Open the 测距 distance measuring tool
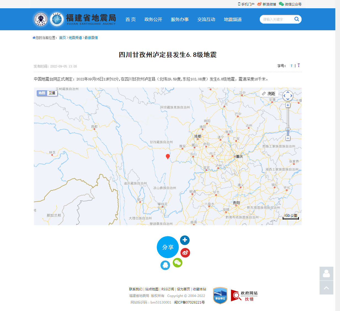 (x=269, y=94)
